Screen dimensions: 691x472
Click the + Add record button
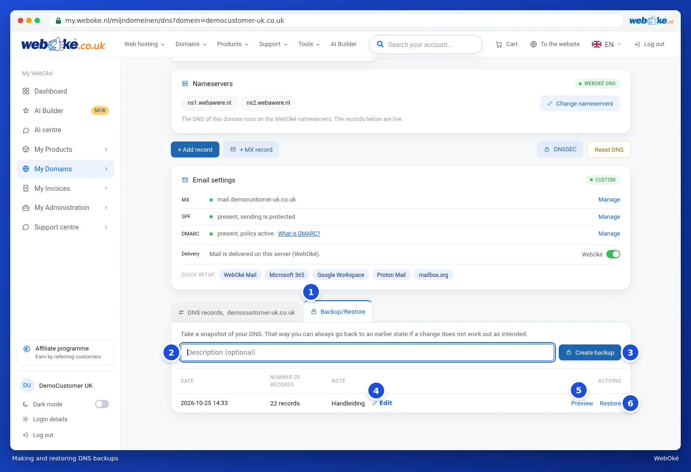coord(195,150)
